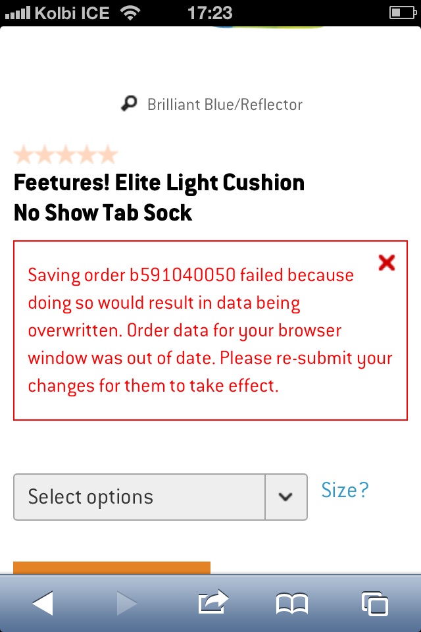421x632 pixels.
Task: Open the Select options dropdown
Action: pyautogui.click(x=139, y=497)
